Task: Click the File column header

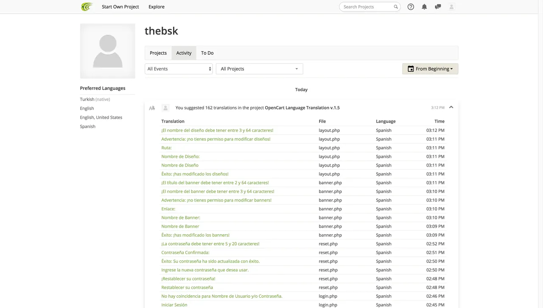Action: (322, 121)
